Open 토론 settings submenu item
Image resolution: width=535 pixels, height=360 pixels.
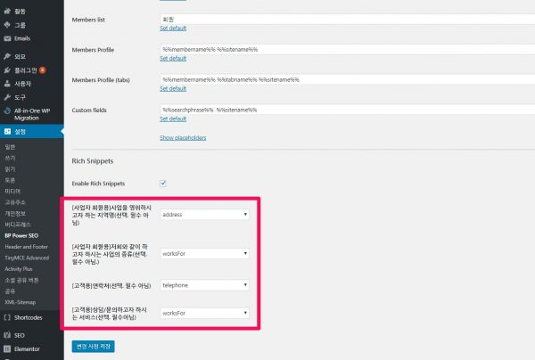tap(10, 180)
